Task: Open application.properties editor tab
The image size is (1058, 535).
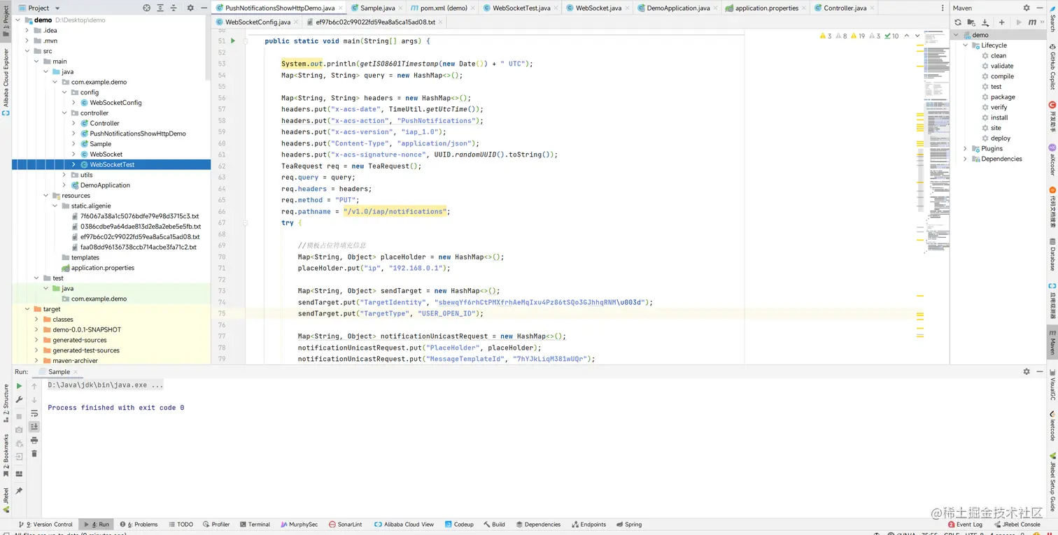Action: (766, 8)
